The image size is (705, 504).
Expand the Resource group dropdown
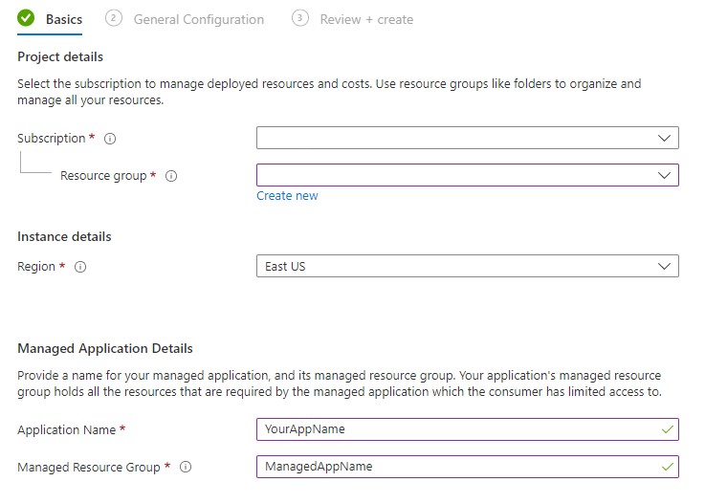(467, 175)
